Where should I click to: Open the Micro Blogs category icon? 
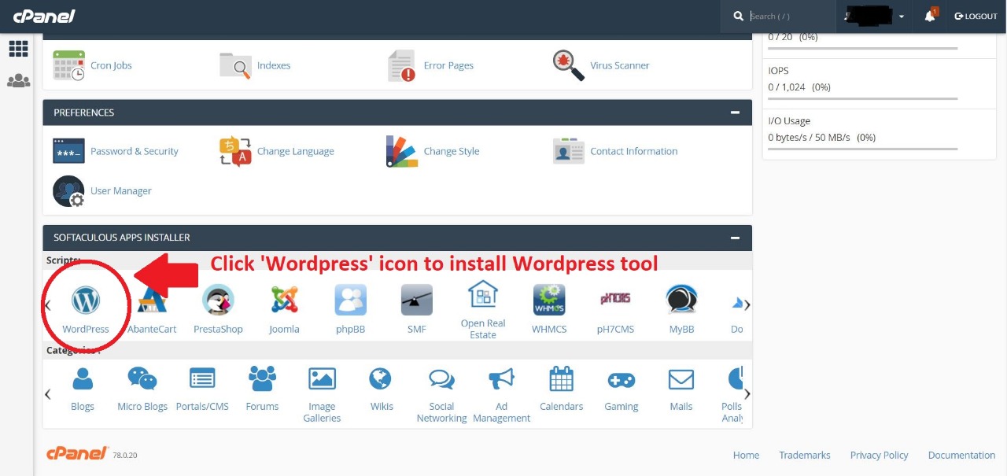coord(142,379)
